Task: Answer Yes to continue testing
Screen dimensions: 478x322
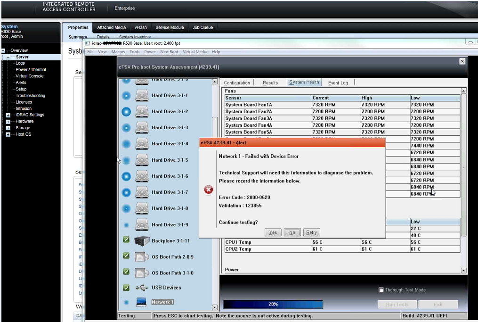Action: click(273, 232)
